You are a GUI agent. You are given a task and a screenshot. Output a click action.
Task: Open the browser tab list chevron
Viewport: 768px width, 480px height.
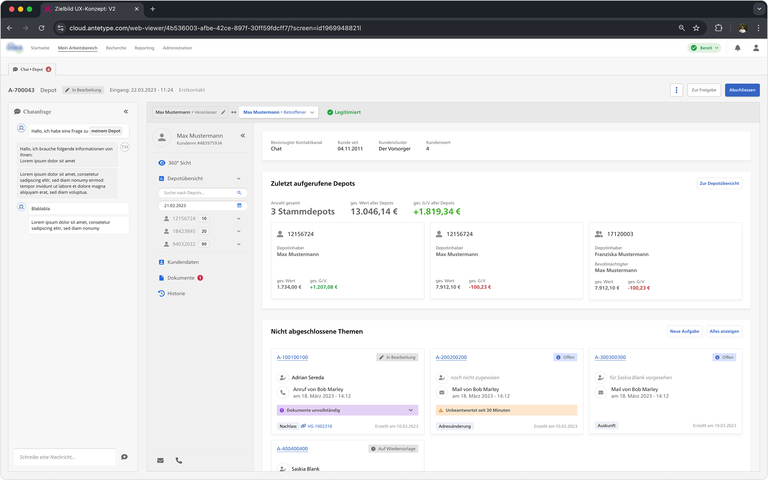coord(759,9)
